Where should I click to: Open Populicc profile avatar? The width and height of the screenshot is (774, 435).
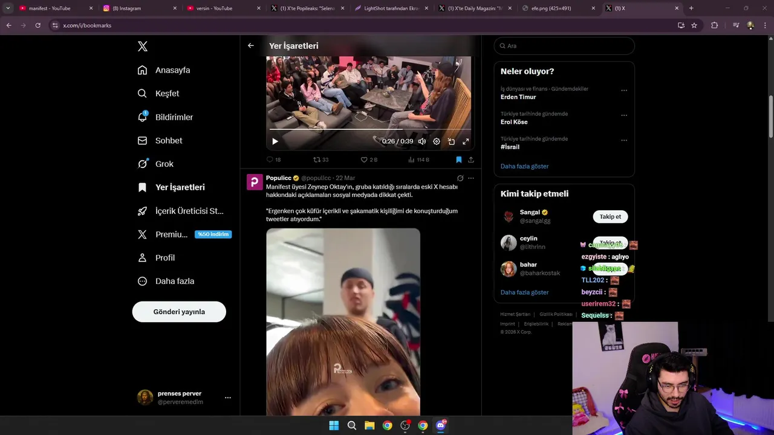(x=255, y=182)
